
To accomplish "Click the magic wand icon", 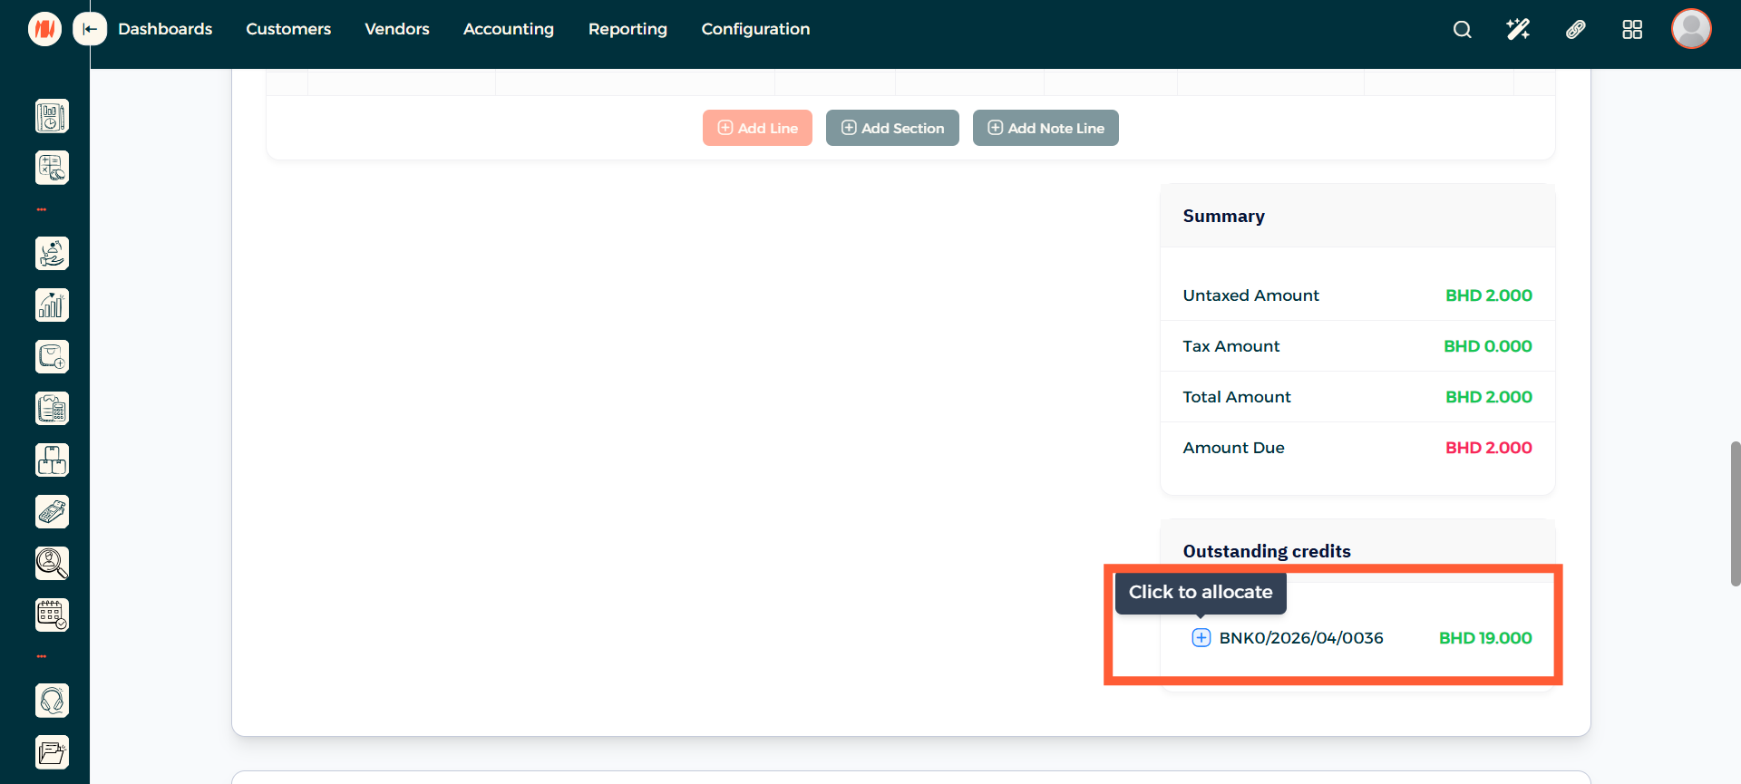I will pos(1518,30).
